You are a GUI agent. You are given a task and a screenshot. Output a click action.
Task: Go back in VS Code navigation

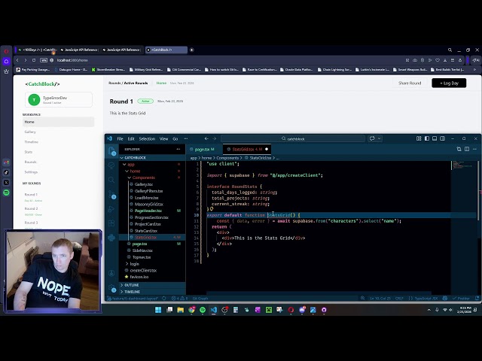206,138
